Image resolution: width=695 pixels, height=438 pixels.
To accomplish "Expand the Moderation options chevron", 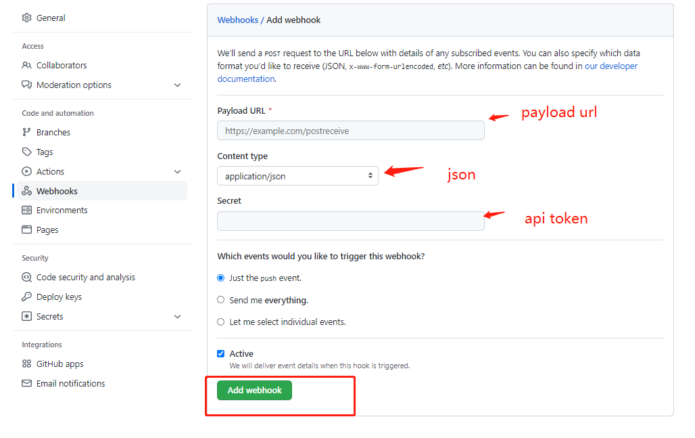I will [x=178, y=85].
